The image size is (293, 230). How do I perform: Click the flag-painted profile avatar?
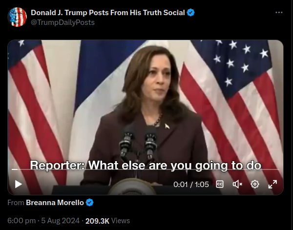point(17,17)
